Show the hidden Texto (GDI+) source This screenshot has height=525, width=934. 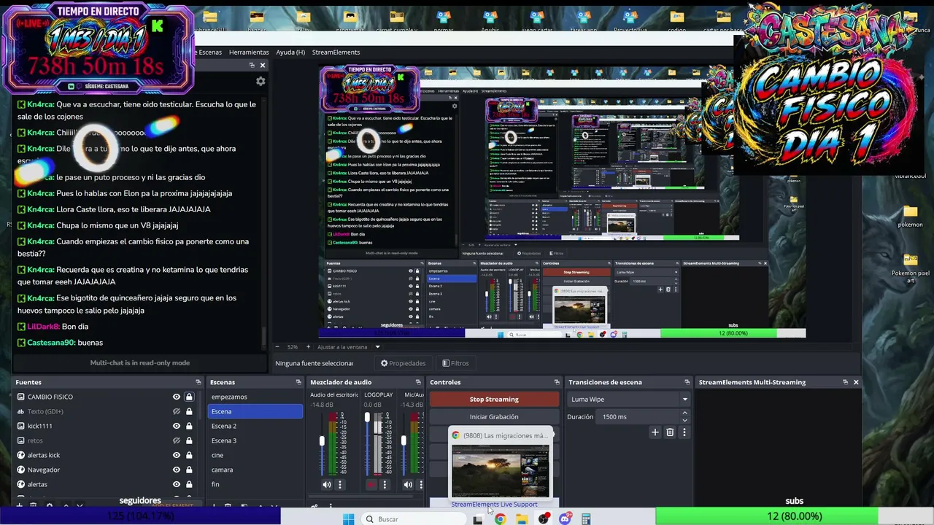point(176,411)
